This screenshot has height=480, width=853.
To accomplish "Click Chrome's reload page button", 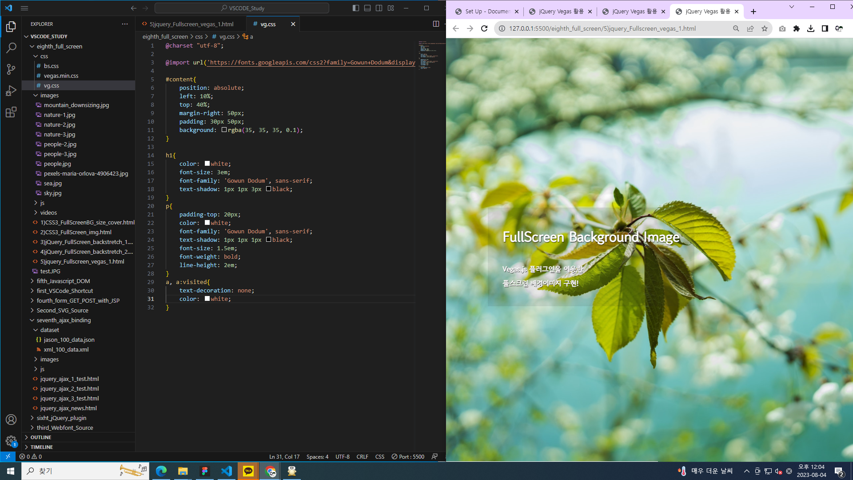I will pyautogui.click(x=484, y=28).
